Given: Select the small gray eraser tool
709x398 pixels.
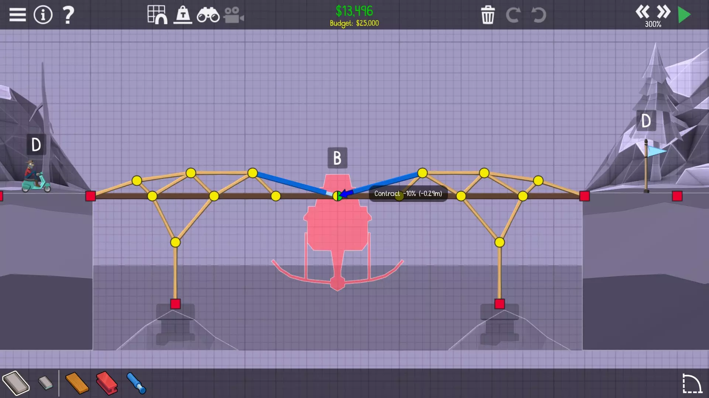Looking at the screenshot, I should pyautogui.click(x=46, y=383).
